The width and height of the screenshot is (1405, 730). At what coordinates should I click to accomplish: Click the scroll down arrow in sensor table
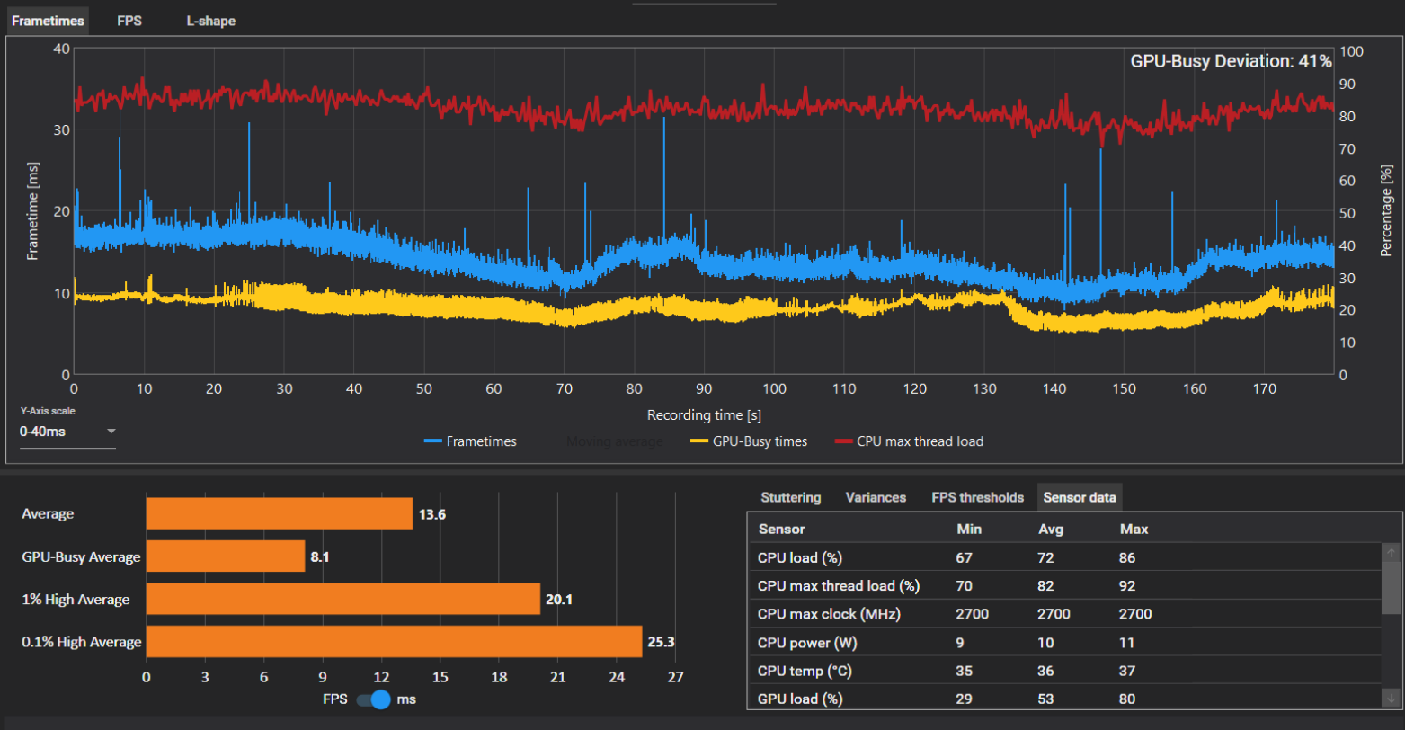[x=1392, y=698]
